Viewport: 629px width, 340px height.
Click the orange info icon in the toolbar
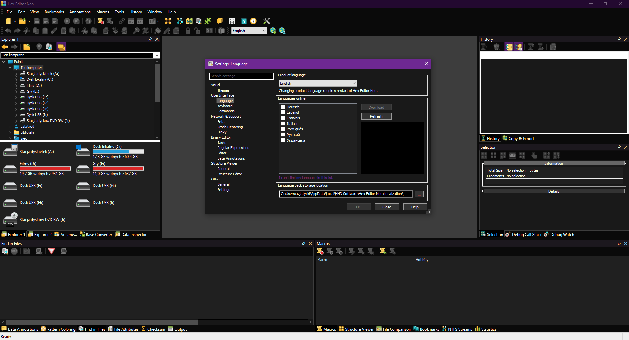click(253, 21)
